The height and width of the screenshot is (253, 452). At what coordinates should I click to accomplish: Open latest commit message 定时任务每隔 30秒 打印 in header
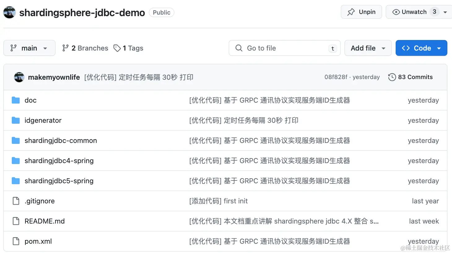click(x=139, y=77)
